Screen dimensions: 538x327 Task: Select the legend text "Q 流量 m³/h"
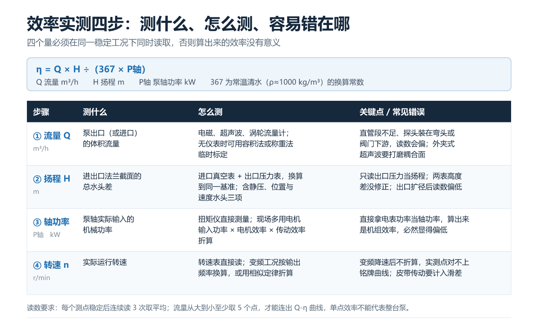[x=57, y=82]
